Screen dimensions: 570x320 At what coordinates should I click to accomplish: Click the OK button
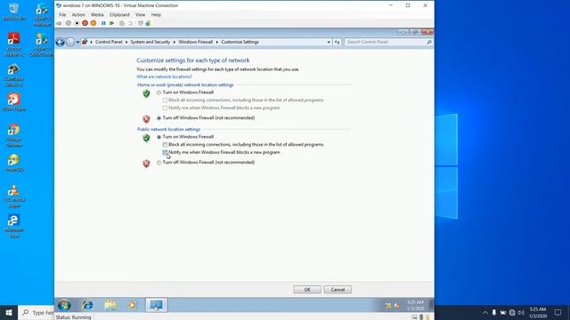[x=307, y=290]
